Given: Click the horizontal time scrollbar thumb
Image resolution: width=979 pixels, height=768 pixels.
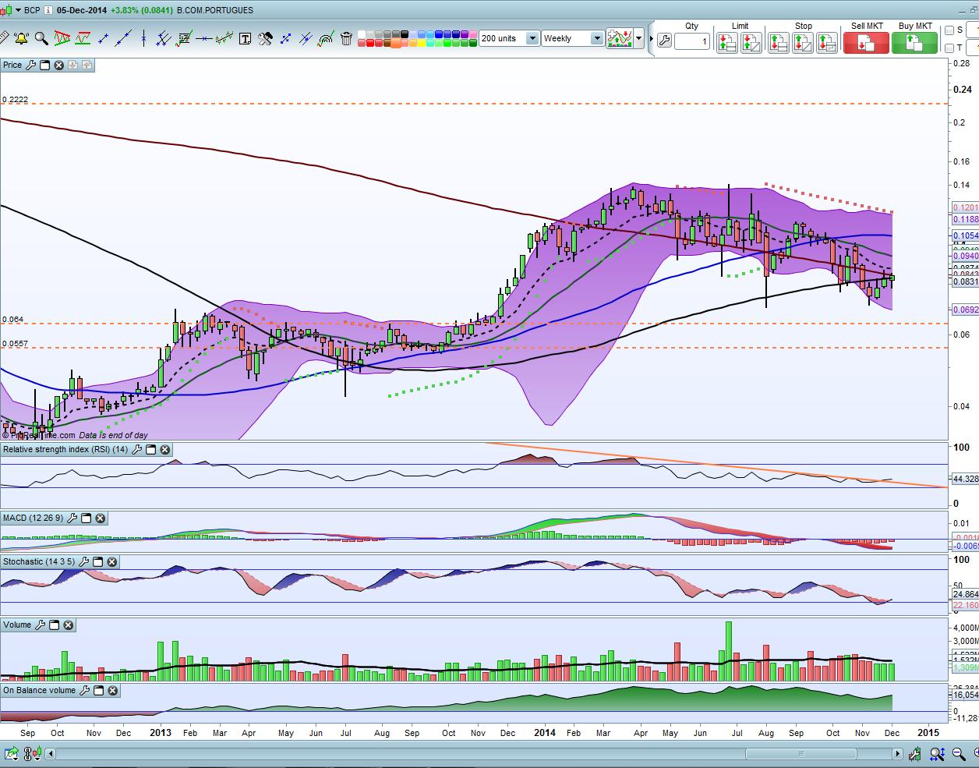Looking at the screenshot, I should 801,754.
